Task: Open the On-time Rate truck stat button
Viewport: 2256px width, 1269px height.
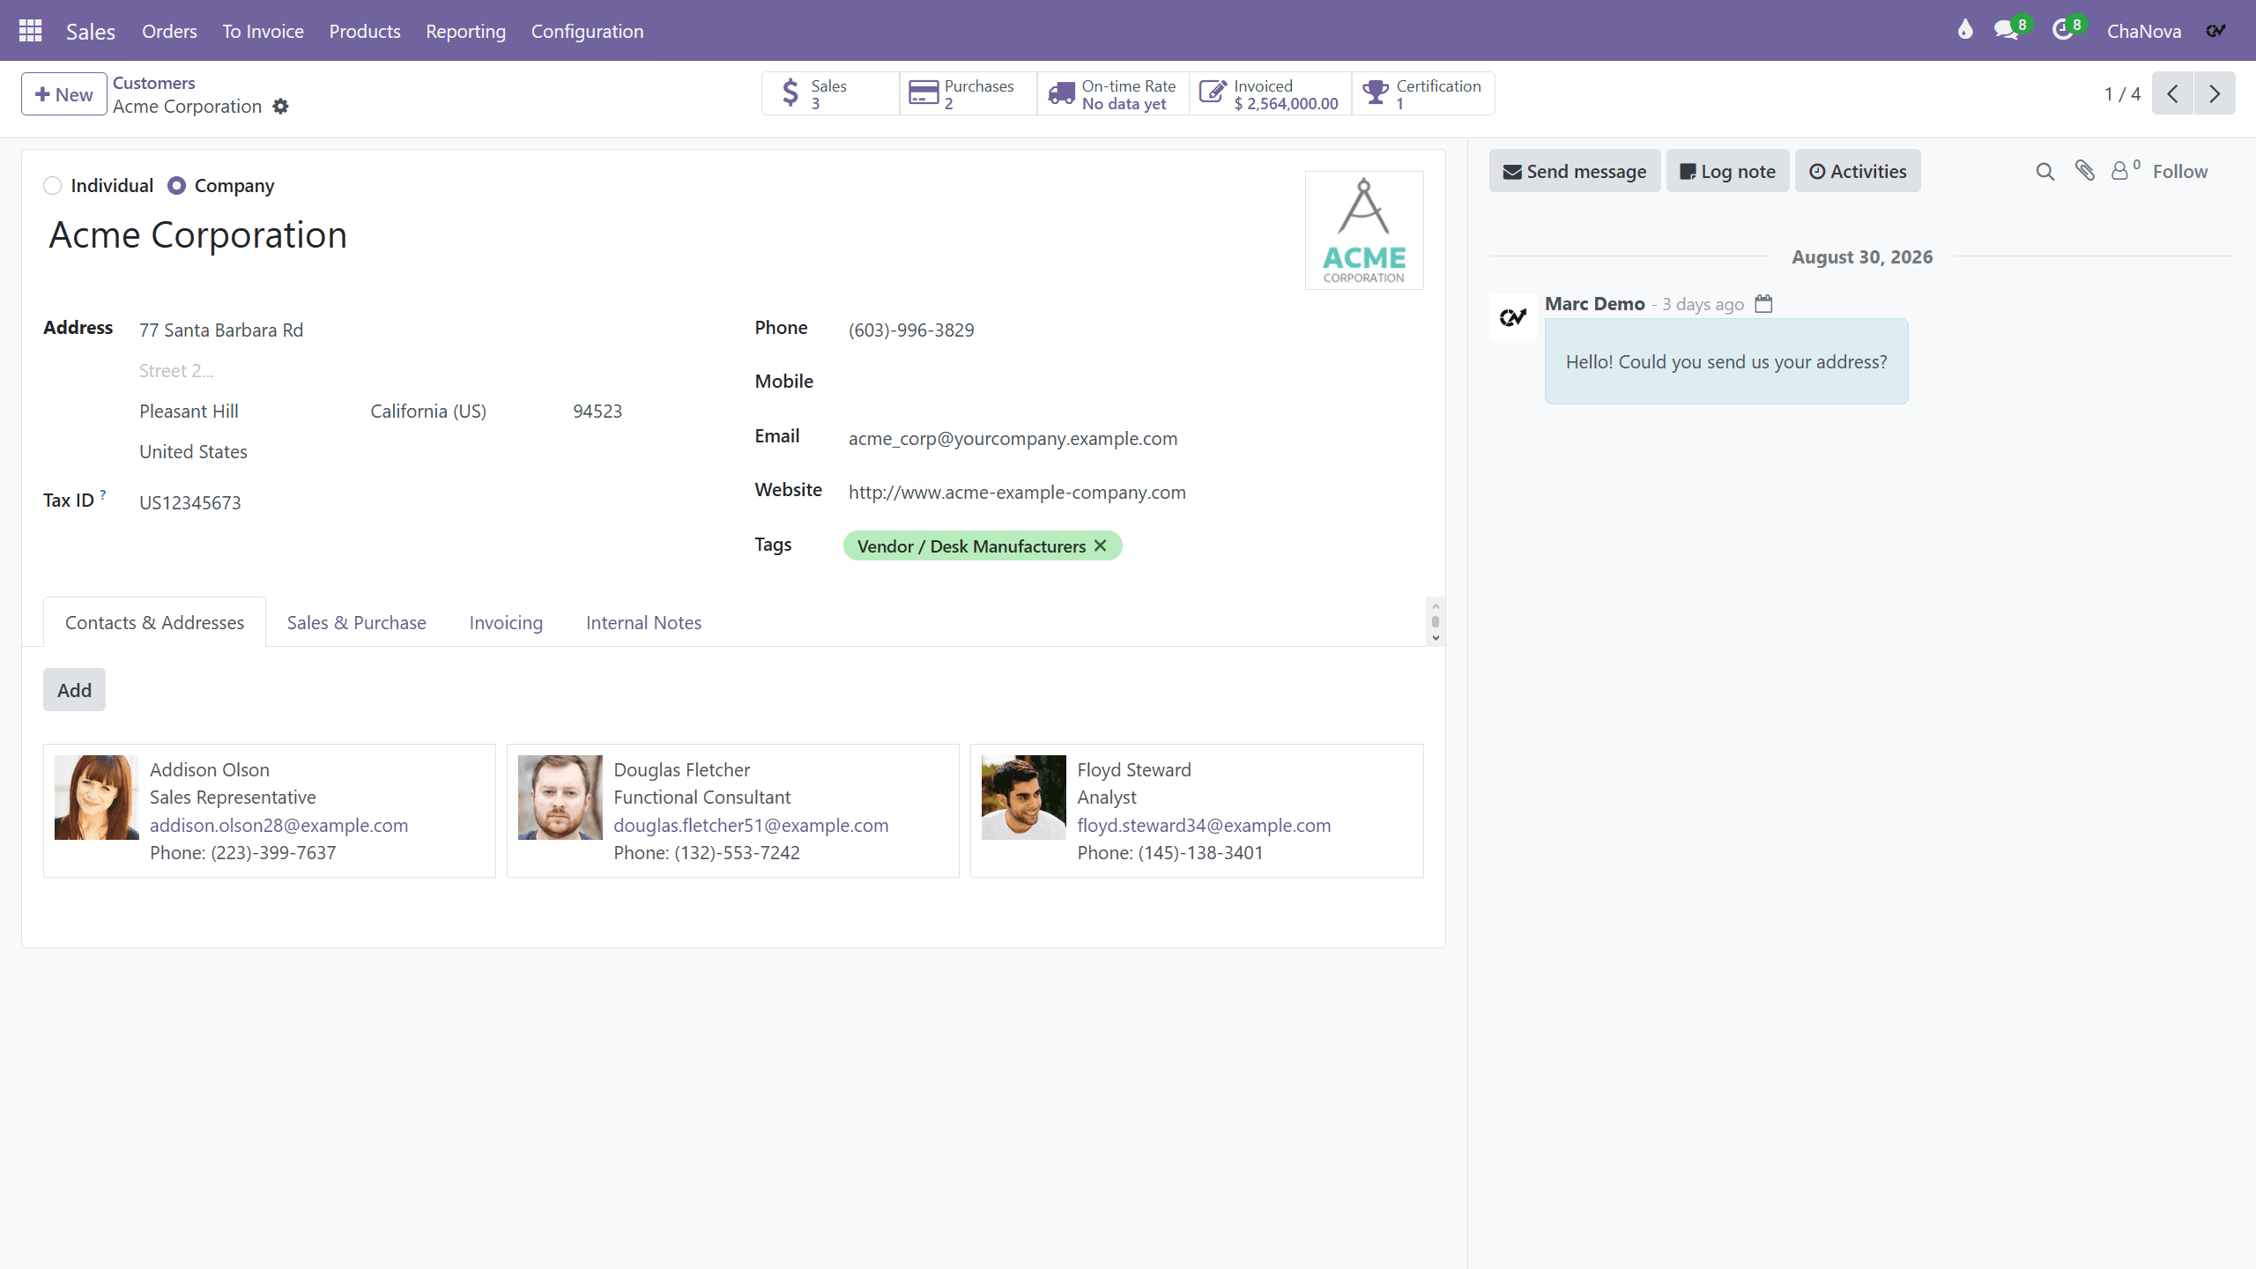Action: click(1113, 93)
